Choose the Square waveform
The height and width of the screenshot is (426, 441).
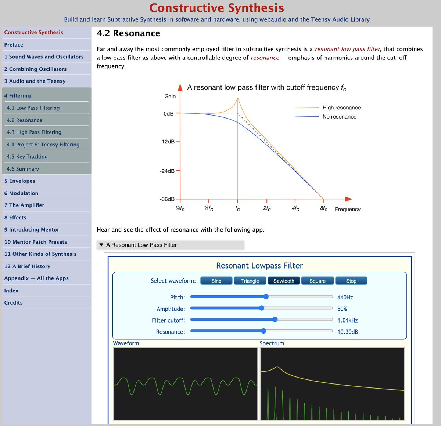click(318, 281)
